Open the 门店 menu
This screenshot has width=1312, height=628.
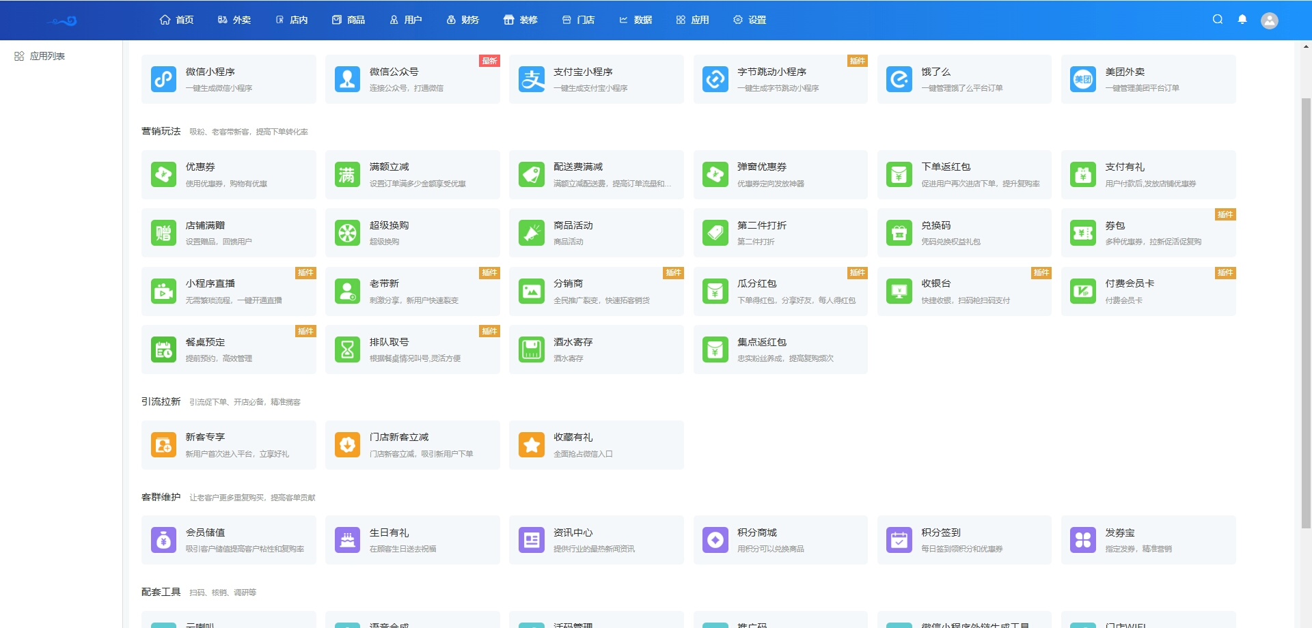tap(578, 20)
